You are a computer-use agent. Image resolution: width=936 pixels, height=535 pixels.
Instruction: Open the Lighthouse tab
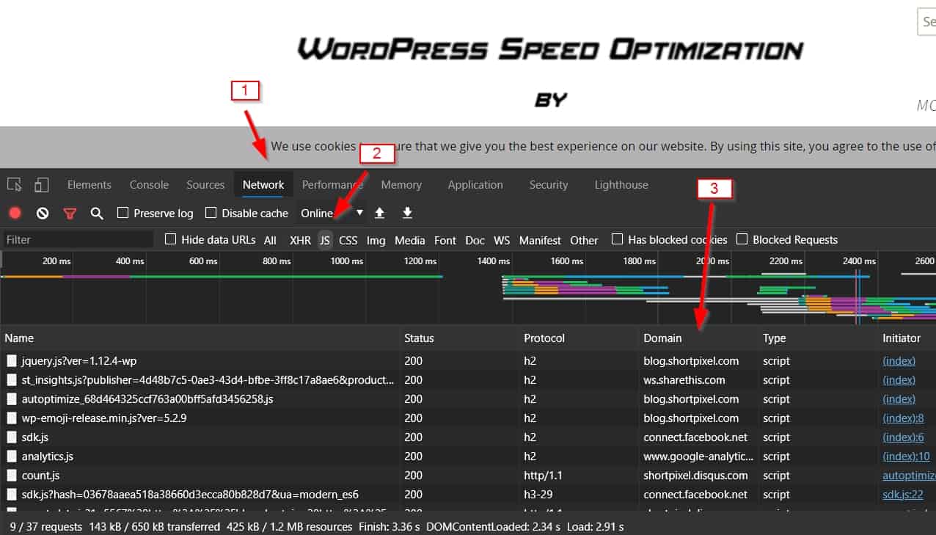pos(621,185)
